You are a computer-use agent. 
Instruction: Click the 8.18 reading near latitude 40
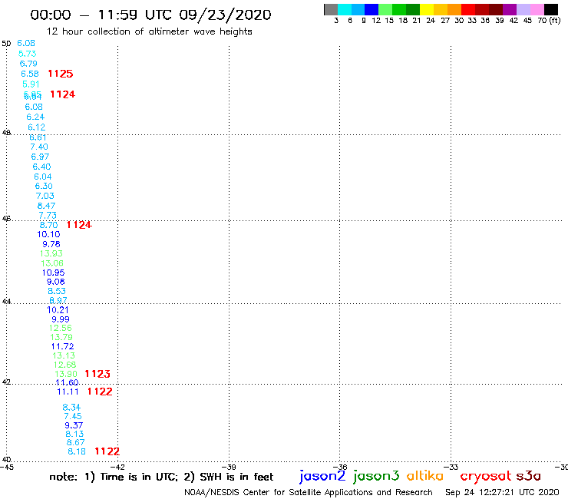(x=77, y=452)
